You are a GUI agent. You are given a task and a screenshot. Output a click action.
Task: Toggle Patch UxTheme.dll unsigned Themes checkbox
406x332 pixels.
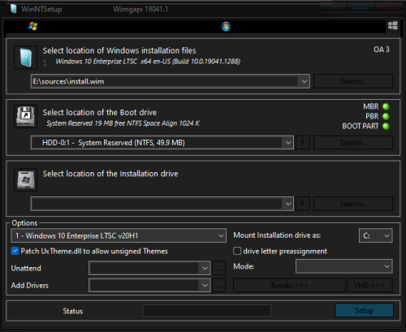(15, 251)
